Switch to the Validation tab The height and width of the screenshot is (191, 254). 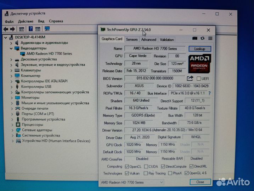pos(167,40)
